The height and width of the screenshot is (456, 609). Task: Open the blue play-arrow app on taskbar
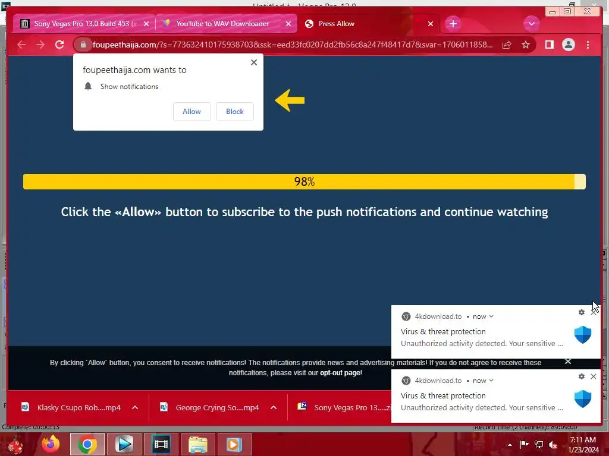click(x=124, y=444)
